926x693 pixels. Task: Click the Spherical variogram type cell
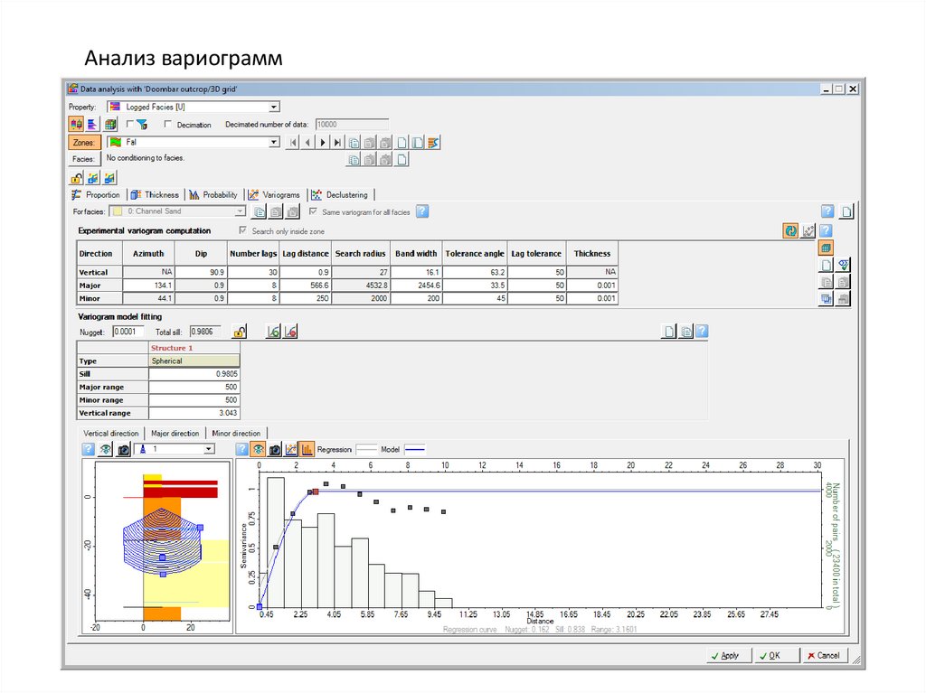(x=194, y=361)
